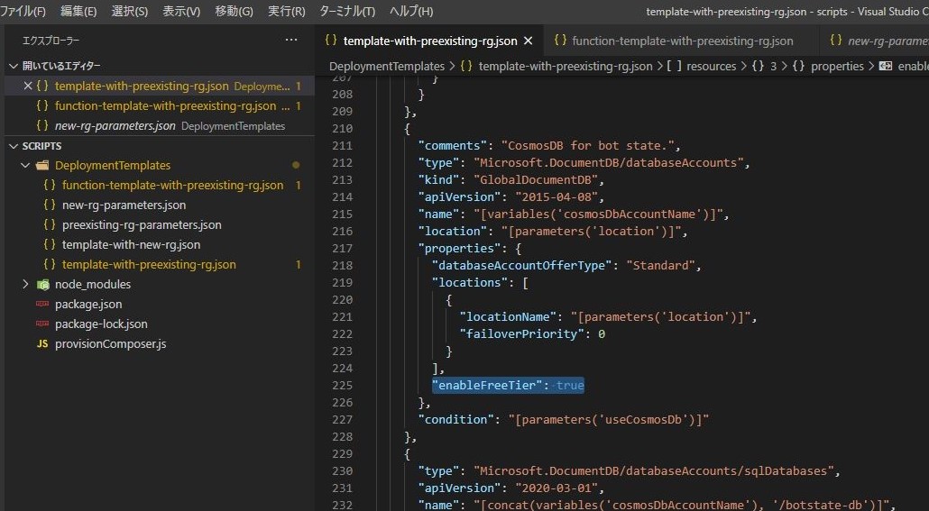Click the highlighted enableFreeTier line
This screenshot has height=511, width=929.
(509, 386)
